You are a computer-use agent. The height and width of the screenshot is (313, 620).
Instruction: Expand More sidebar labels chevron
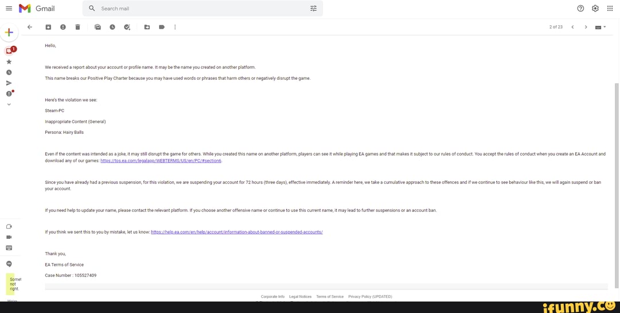tap(9, 105)
